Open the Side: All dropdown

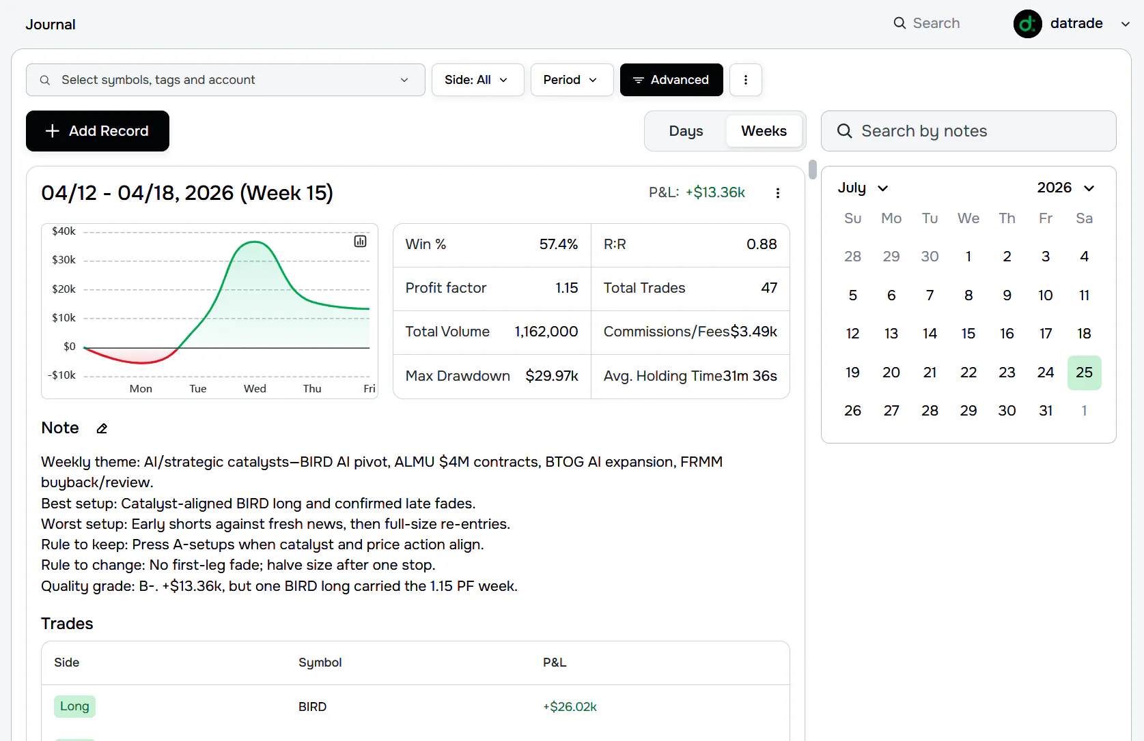[x=477, y=80]
